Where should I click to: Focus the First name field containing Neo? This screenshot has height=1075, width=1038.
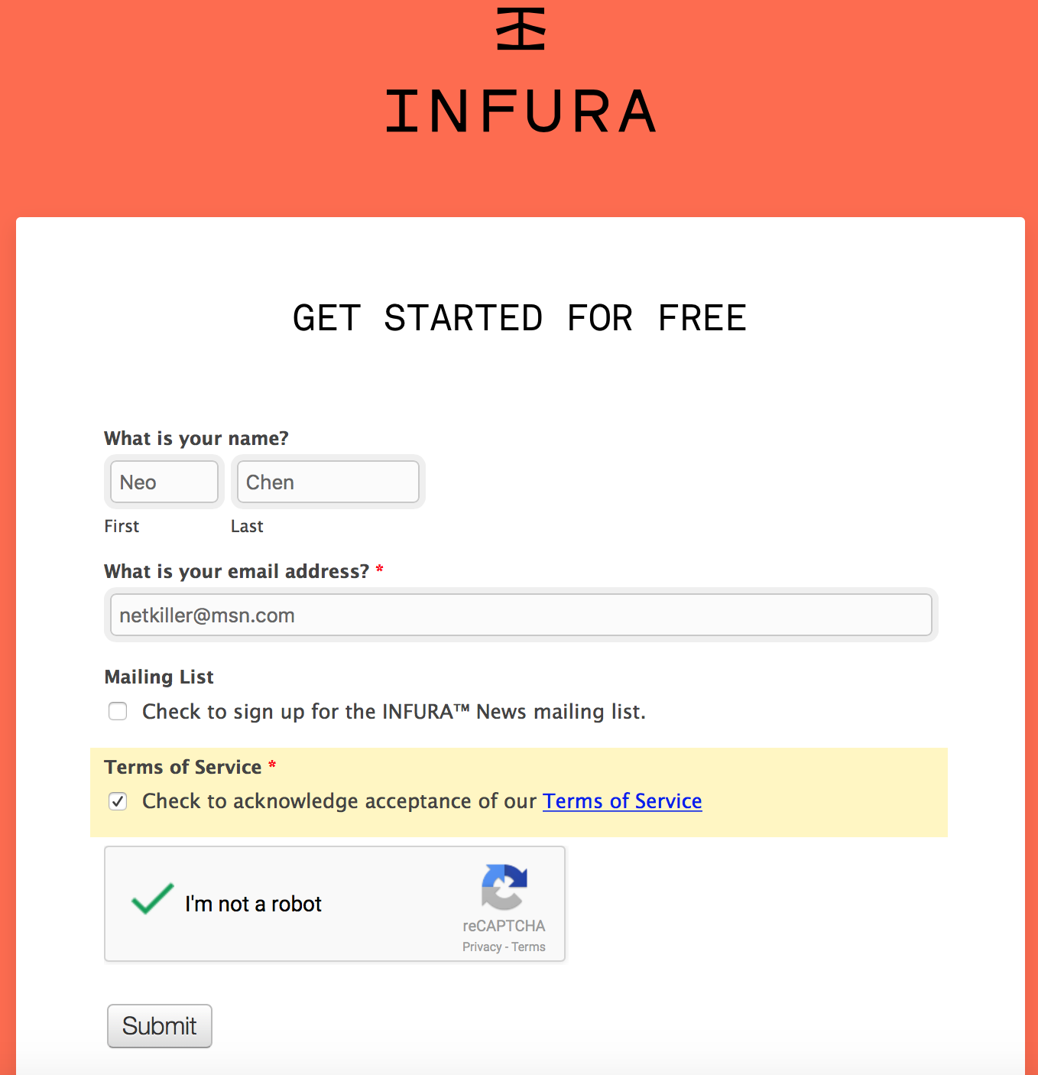(164, 482)
